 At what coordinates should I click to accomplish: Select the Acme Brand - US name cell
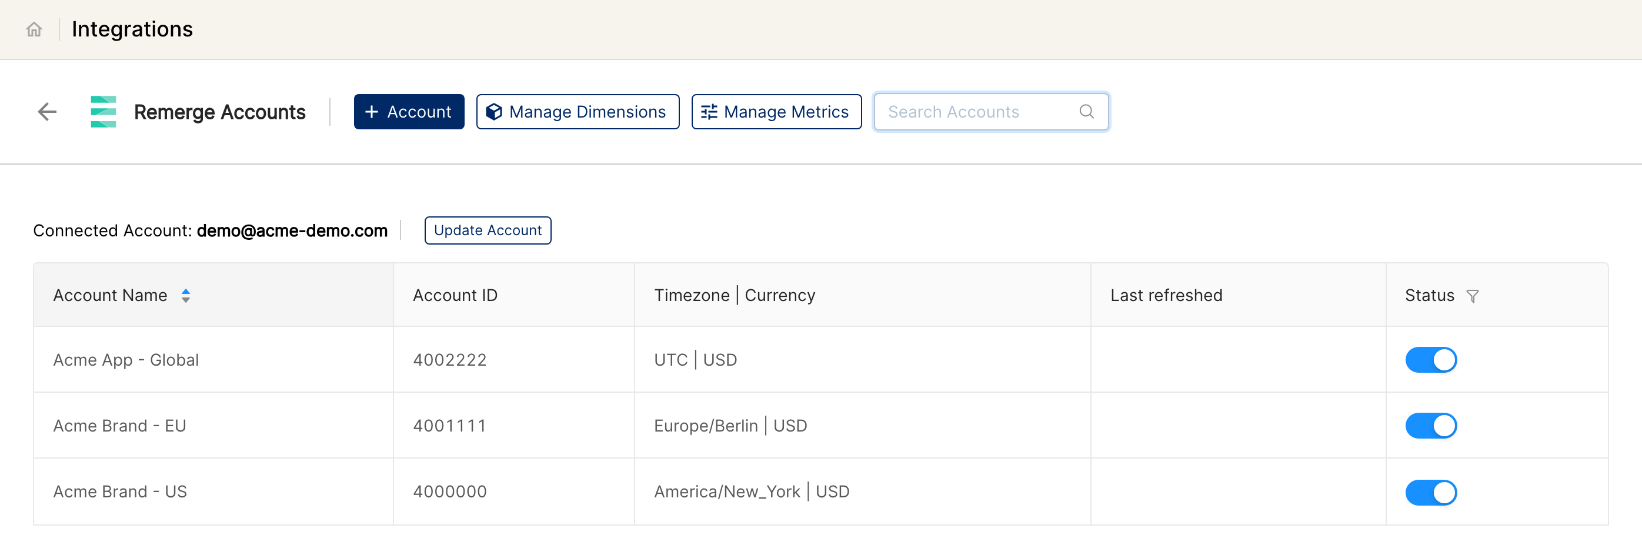[213, 491]
